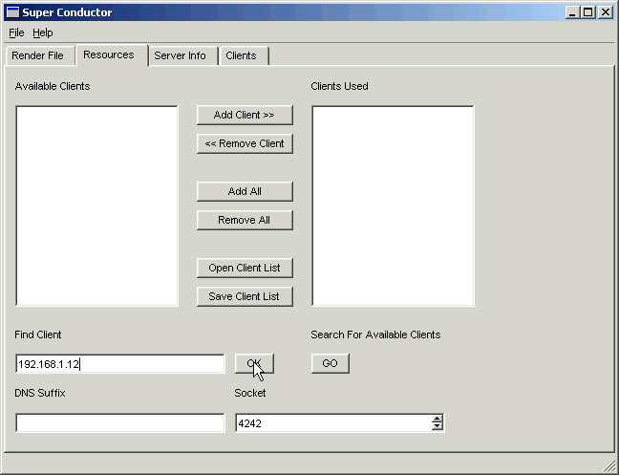The width and height of the screenshot is (619, 475).
Task: Select the Resources tab
Action: coord(109,54)
